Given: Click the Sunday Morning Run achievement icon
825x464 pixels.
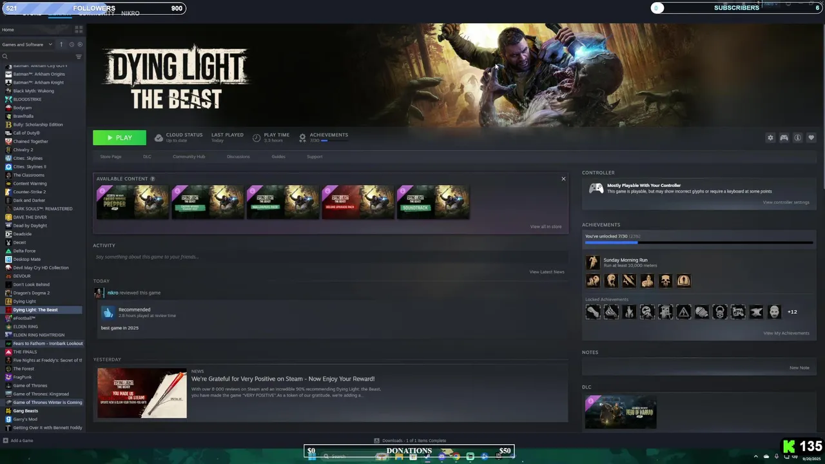Looking at the screenshot, I should pos(592,262).
